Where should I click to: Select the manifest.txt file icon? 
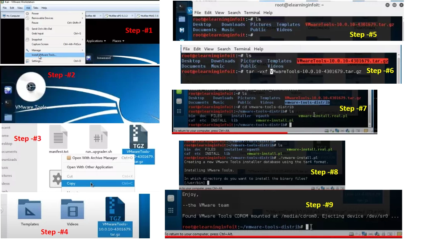pos(58,137)
